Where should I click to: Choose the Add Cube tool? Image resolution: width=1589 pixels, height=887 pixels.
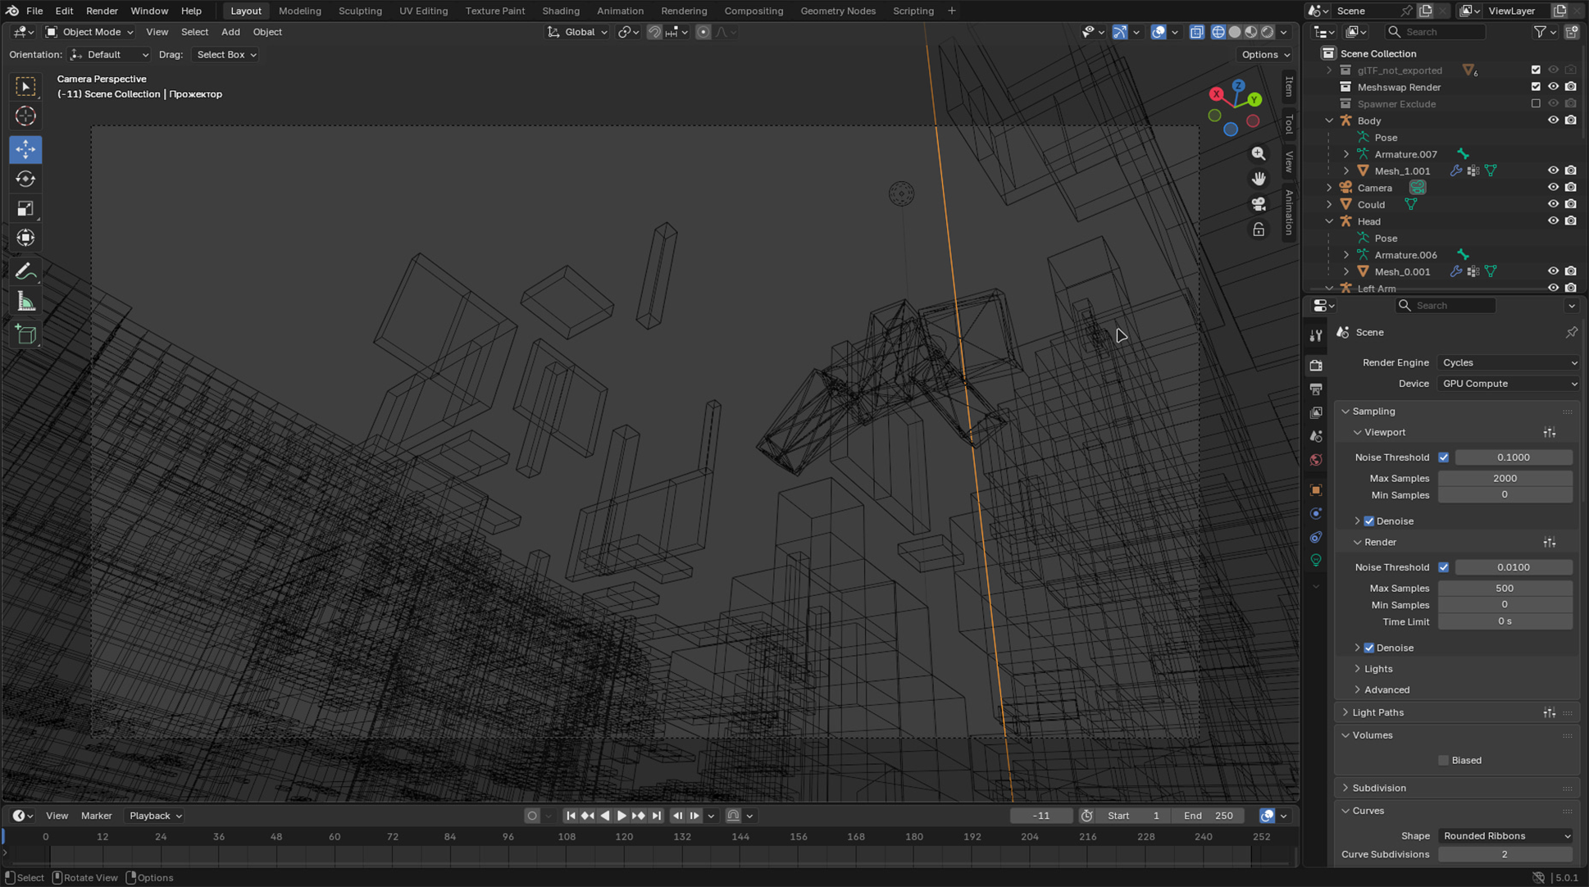[x=25, y=334]
